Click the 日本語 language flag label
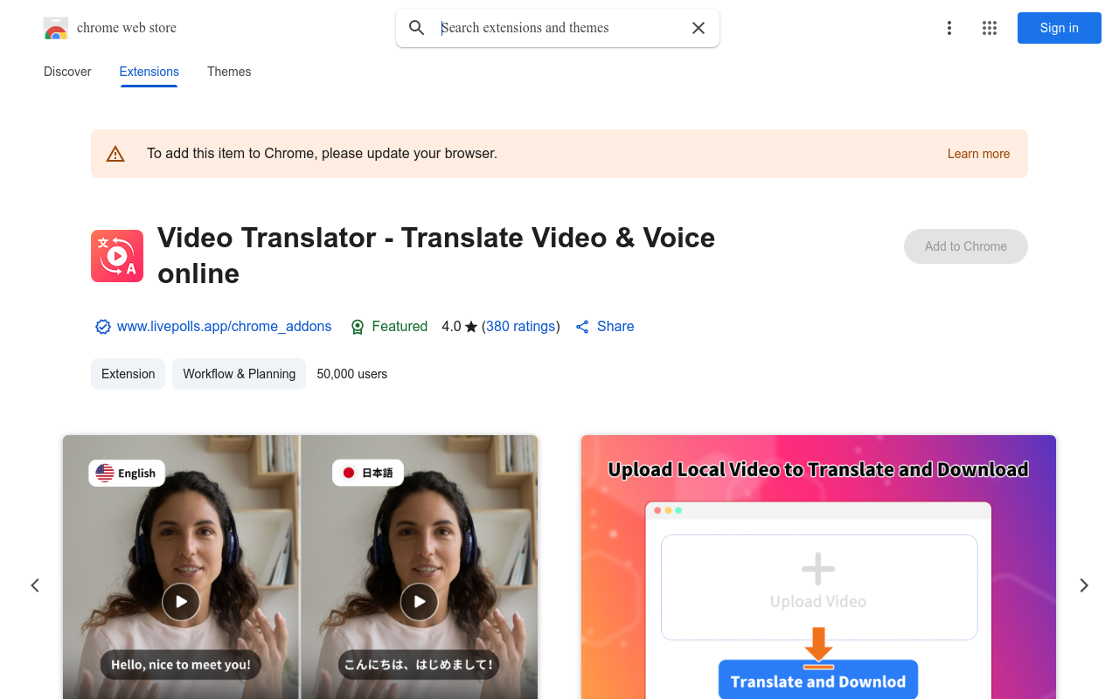The height and width of the screenshot is (699, 1119). tap(367, 473)
